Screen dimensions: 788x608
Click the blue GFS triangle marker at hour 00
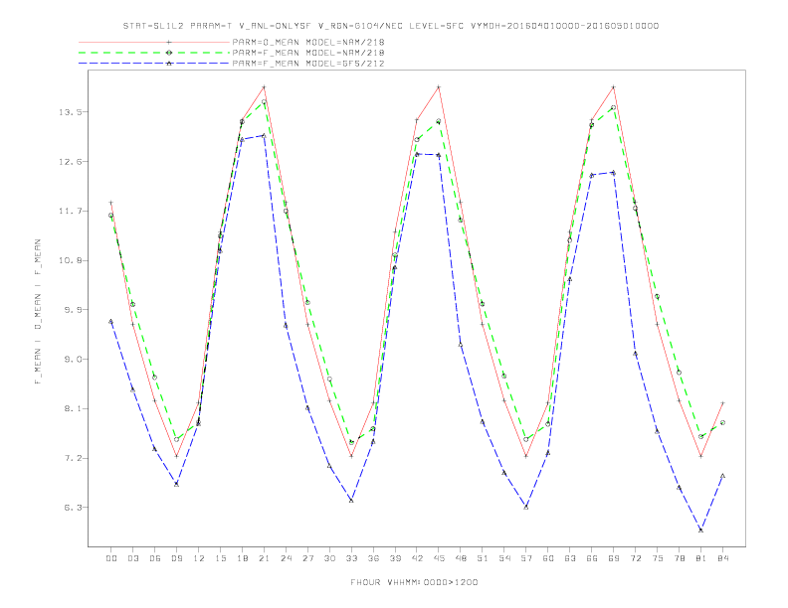click(111, 321)
